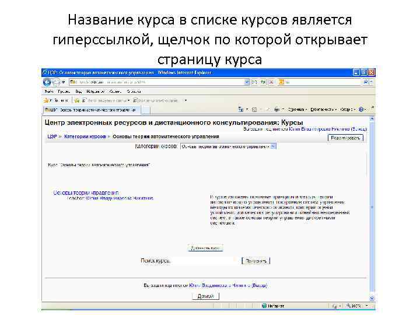Image resolution: width=420 pixels, height=315 pixels.
Task: Click the Добавить курс button
Action: (205, 248)
